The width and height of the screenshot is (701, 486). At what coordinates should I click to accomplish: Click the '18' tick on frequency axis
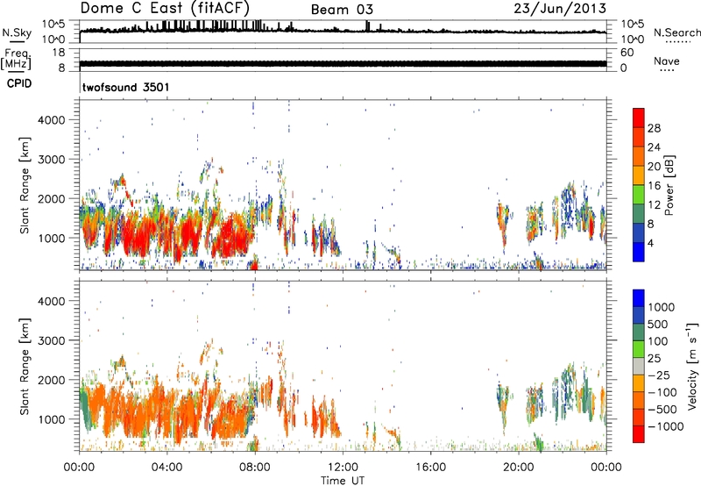tap(59, 53)
